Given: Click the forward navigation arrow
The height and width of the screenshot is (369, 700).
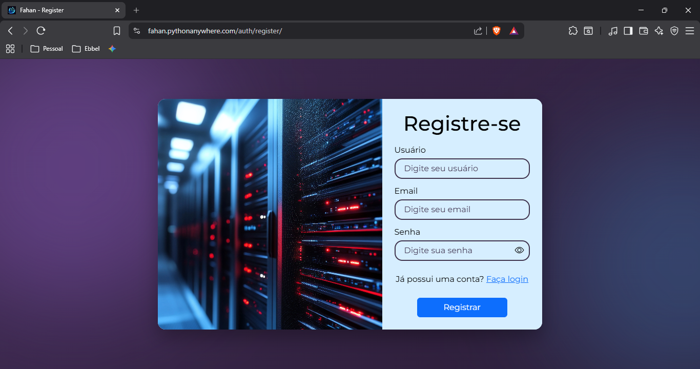Looking at the screenshot, I should pos(26,31).
